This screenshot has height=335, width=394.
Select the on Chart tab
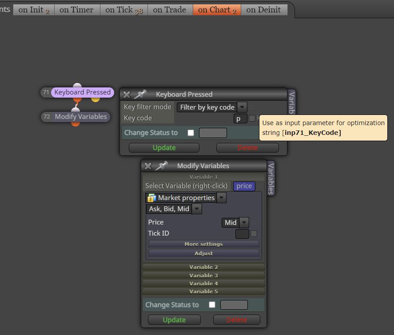pos(217,10)
